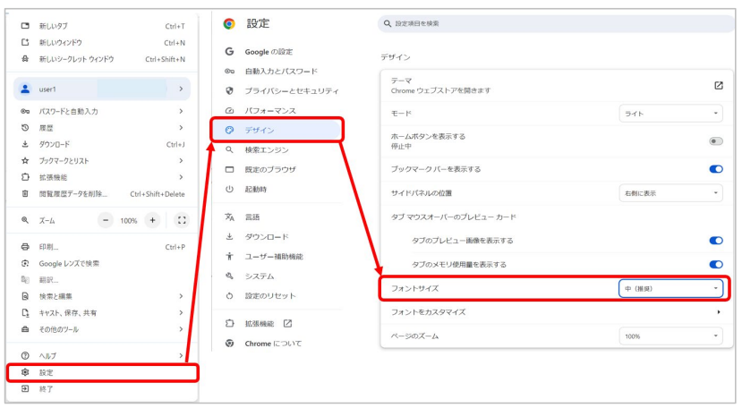Toggle タブのプレビュー画像を表示する switch
742x408 pixels.
click(x=715, y=241)
